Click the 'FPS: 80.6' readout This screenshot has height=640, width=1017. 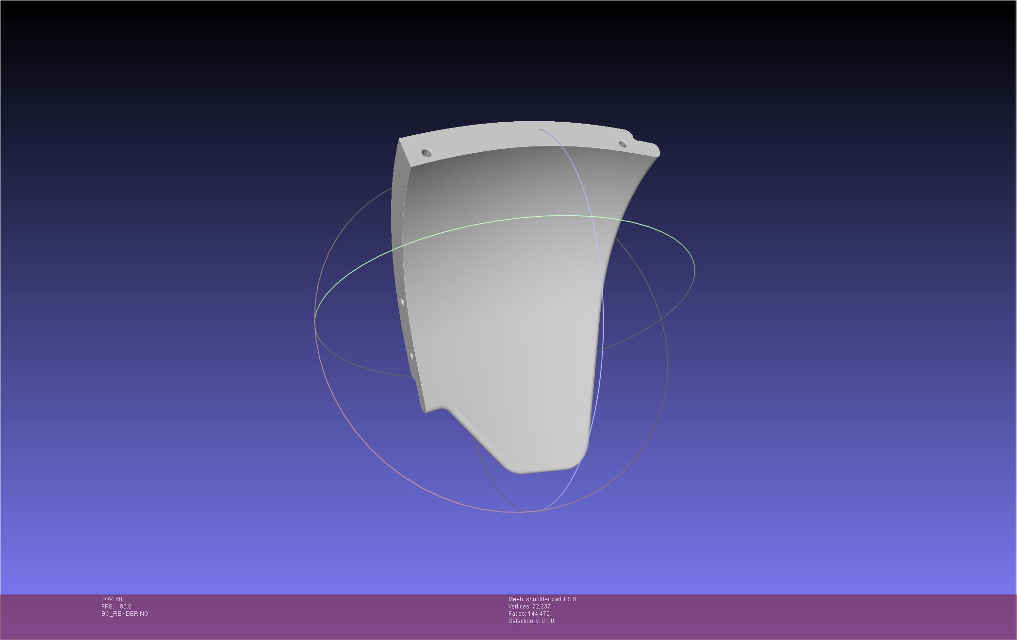point(116,607)
